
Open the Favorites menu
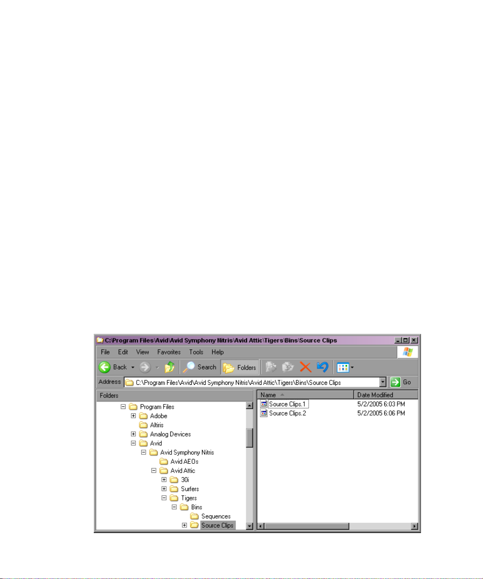169,352
